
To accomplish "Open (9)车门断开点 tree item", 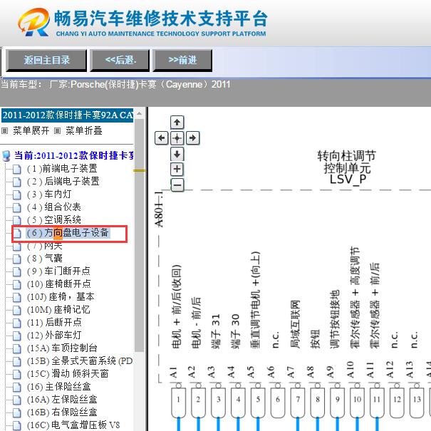I will click(58, 271).
